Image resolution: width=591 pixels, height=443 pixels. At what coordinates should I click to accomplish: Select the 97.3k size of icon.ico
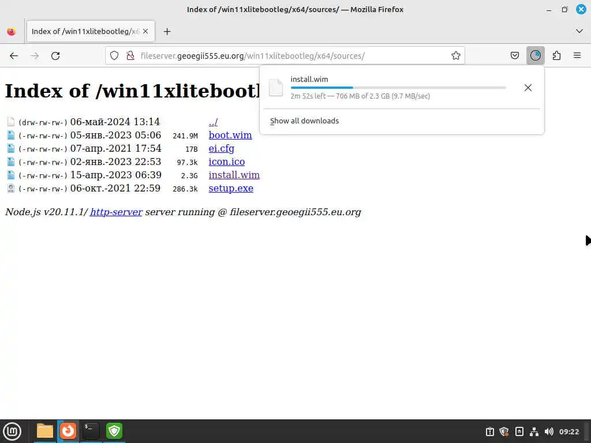click(188, 162)
